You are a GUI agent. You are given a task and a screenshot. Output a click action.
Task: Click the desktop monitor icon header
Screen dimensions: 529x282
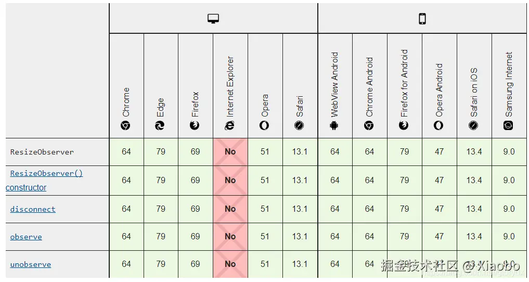pyautogui.click(x=213, y=19)
